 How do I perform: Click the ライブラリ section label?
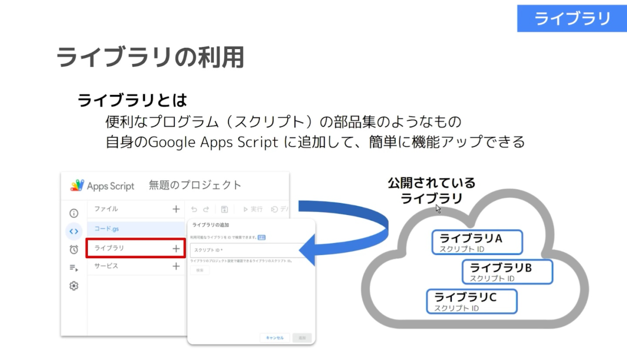pyautogui.click(x=109, y=248)
